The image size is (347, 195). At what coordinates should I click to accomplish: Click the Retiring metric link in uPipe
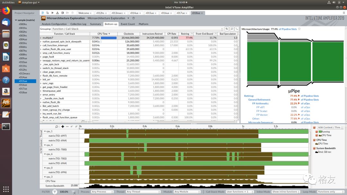click(x=249, y=96)
